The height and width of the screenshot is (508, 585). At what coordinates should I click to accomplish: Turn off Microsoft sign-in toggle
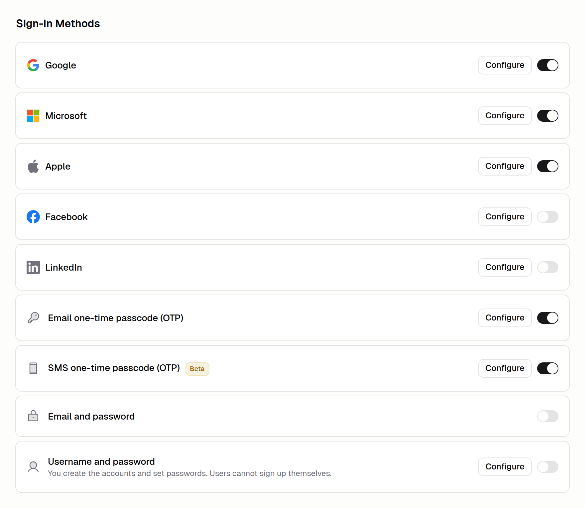pos(548,116)
